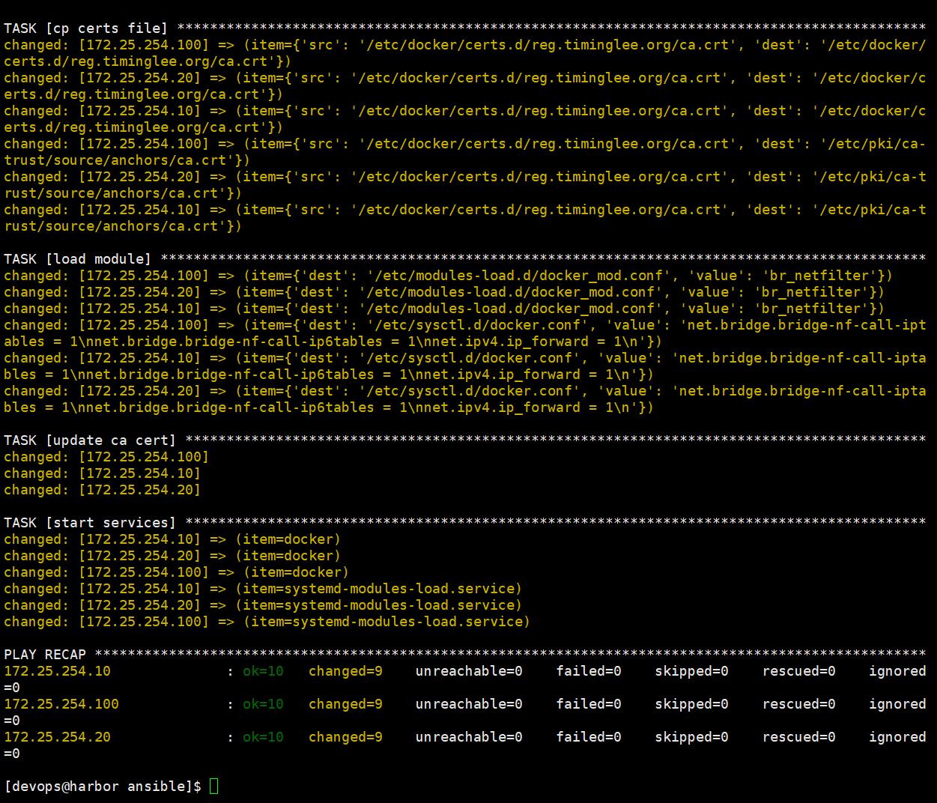This screenshot has width=937, height=803.
Task: Click the "PLAY RECAP" header
Action: pyautogui.click(x=45, y=655)
